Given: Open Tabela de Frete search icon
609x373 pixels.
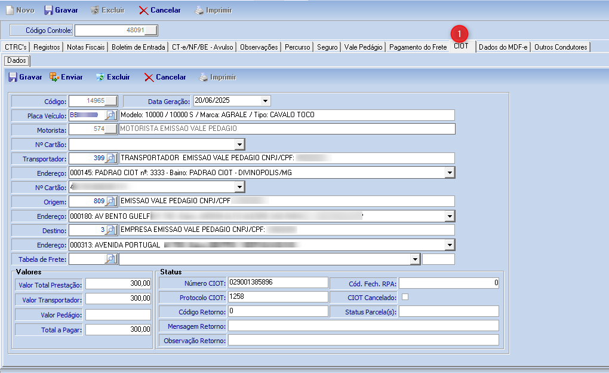Looking at the screenshot, I should point(111,259).
